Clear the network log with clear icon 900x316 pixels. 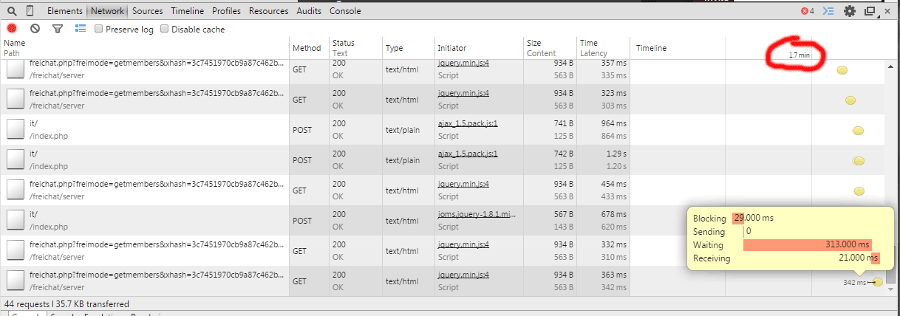click(x=35, y=29)
